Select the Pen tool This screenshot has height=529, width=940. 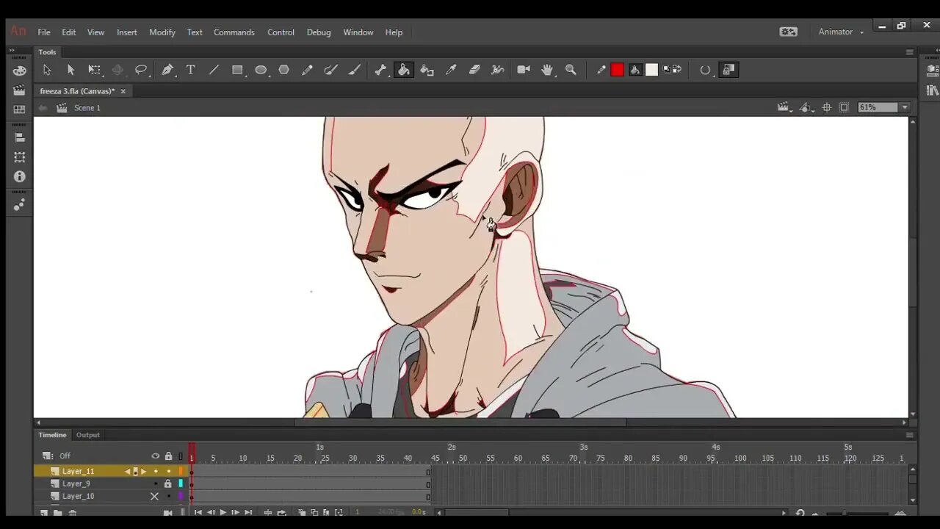coord(167,70)
